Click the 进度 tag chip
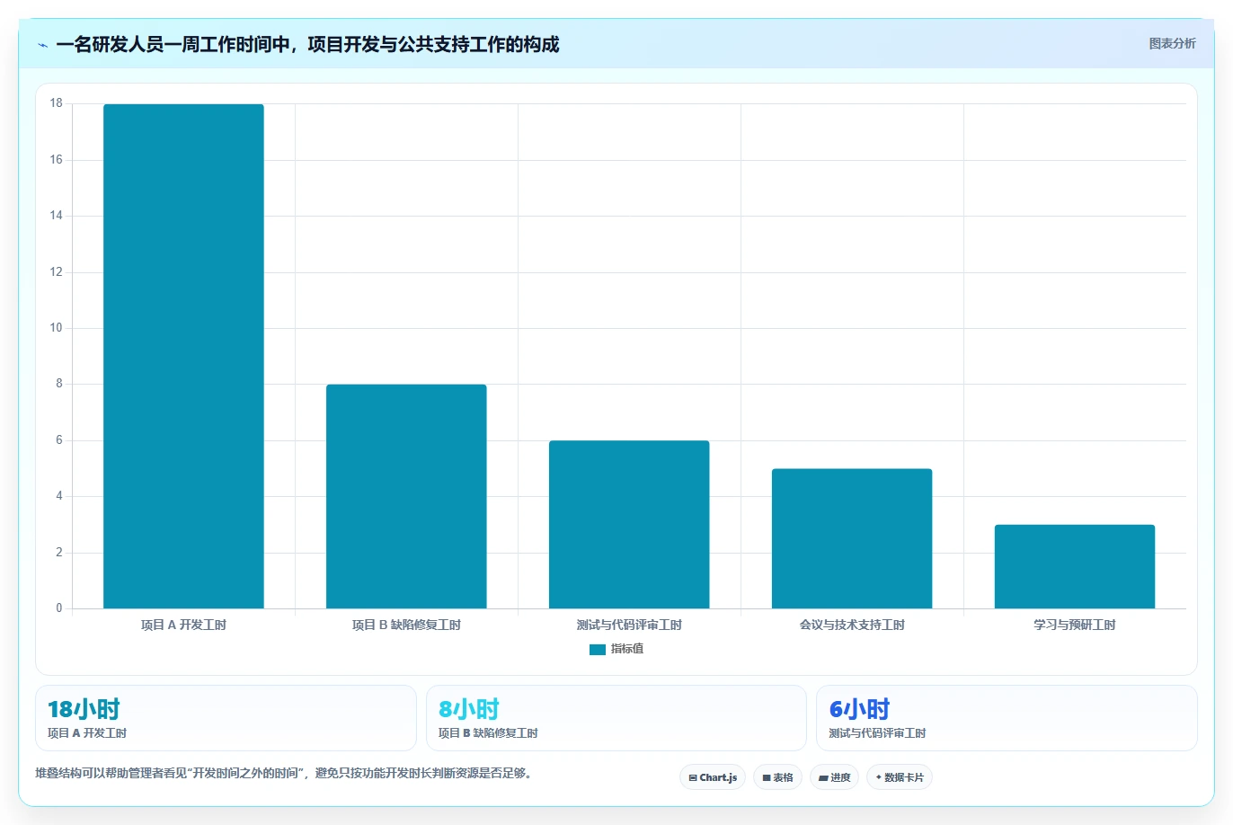 point(834,777)
